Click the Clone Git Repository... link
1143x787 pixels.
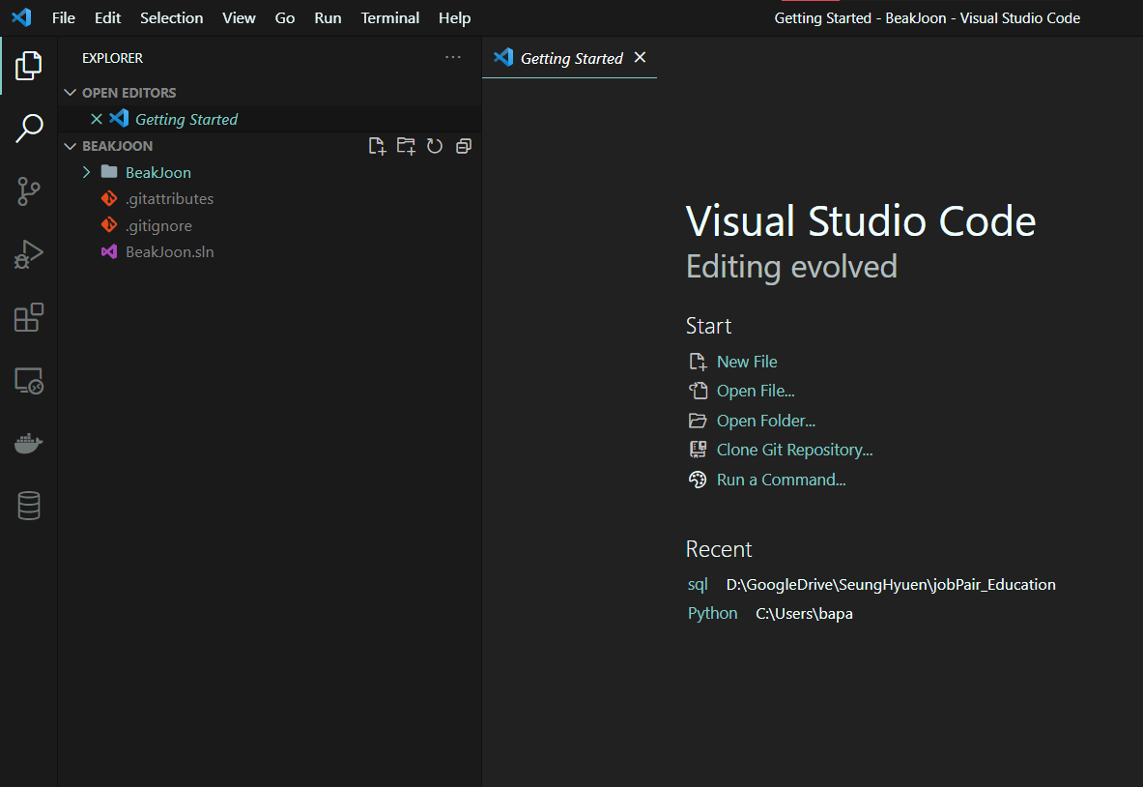coord(794,450)
